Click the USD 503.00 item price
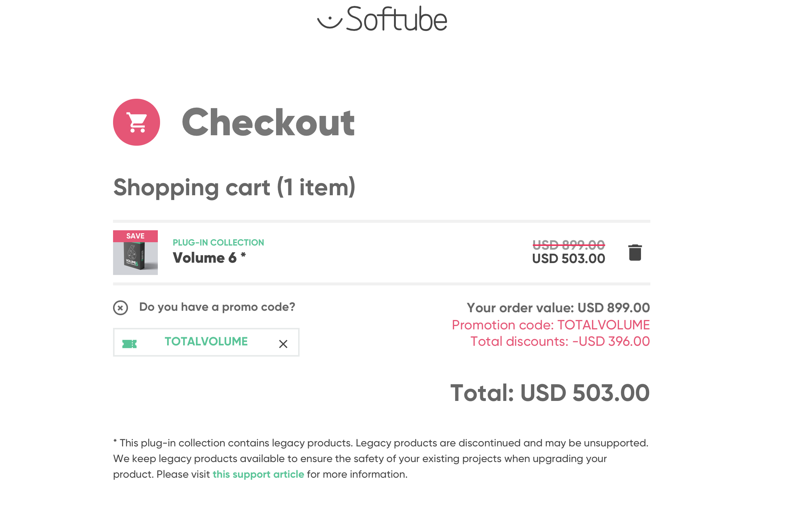The height and width of the screenshot is (506, 788). (569, 259)
